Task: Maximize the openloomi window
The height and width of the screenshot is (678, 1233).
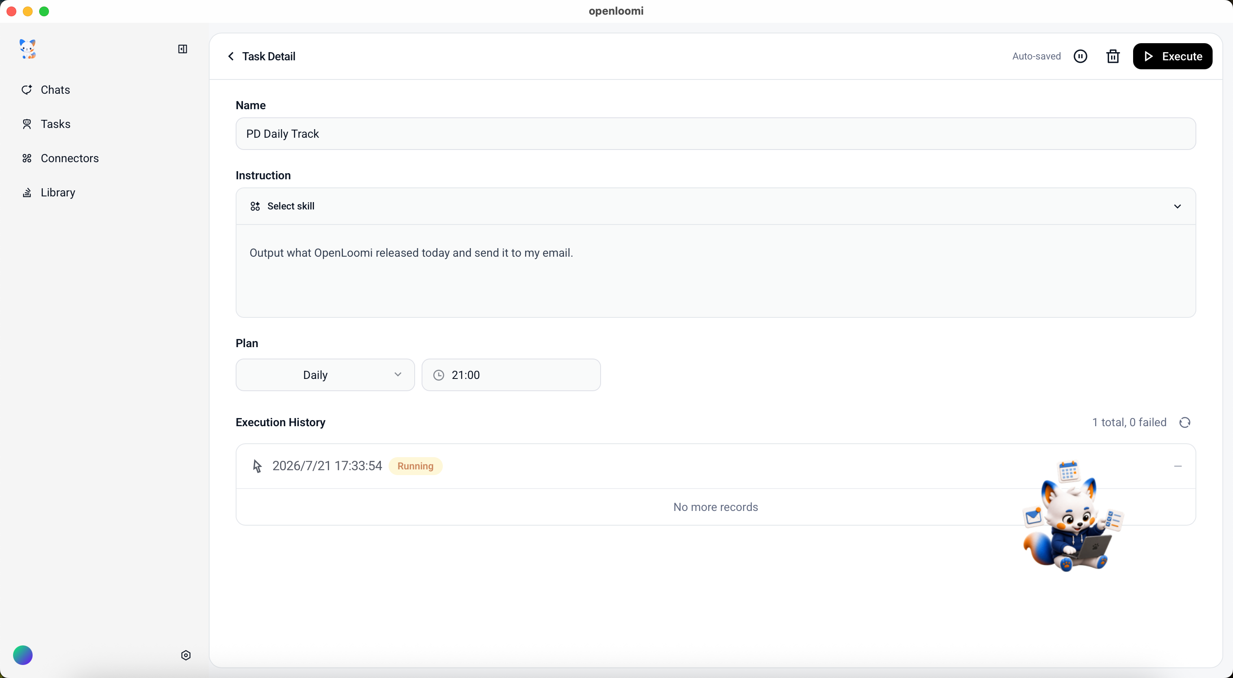Action: 44,11
